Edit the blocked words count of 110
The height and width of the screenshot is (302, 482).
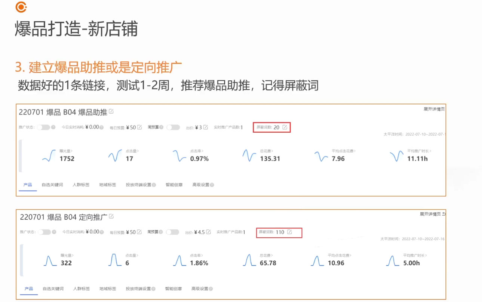[x=289, y=232]
